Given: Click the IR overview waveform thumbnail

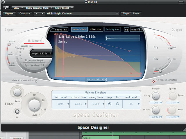Looking at the screenshot, I should 123,38.
